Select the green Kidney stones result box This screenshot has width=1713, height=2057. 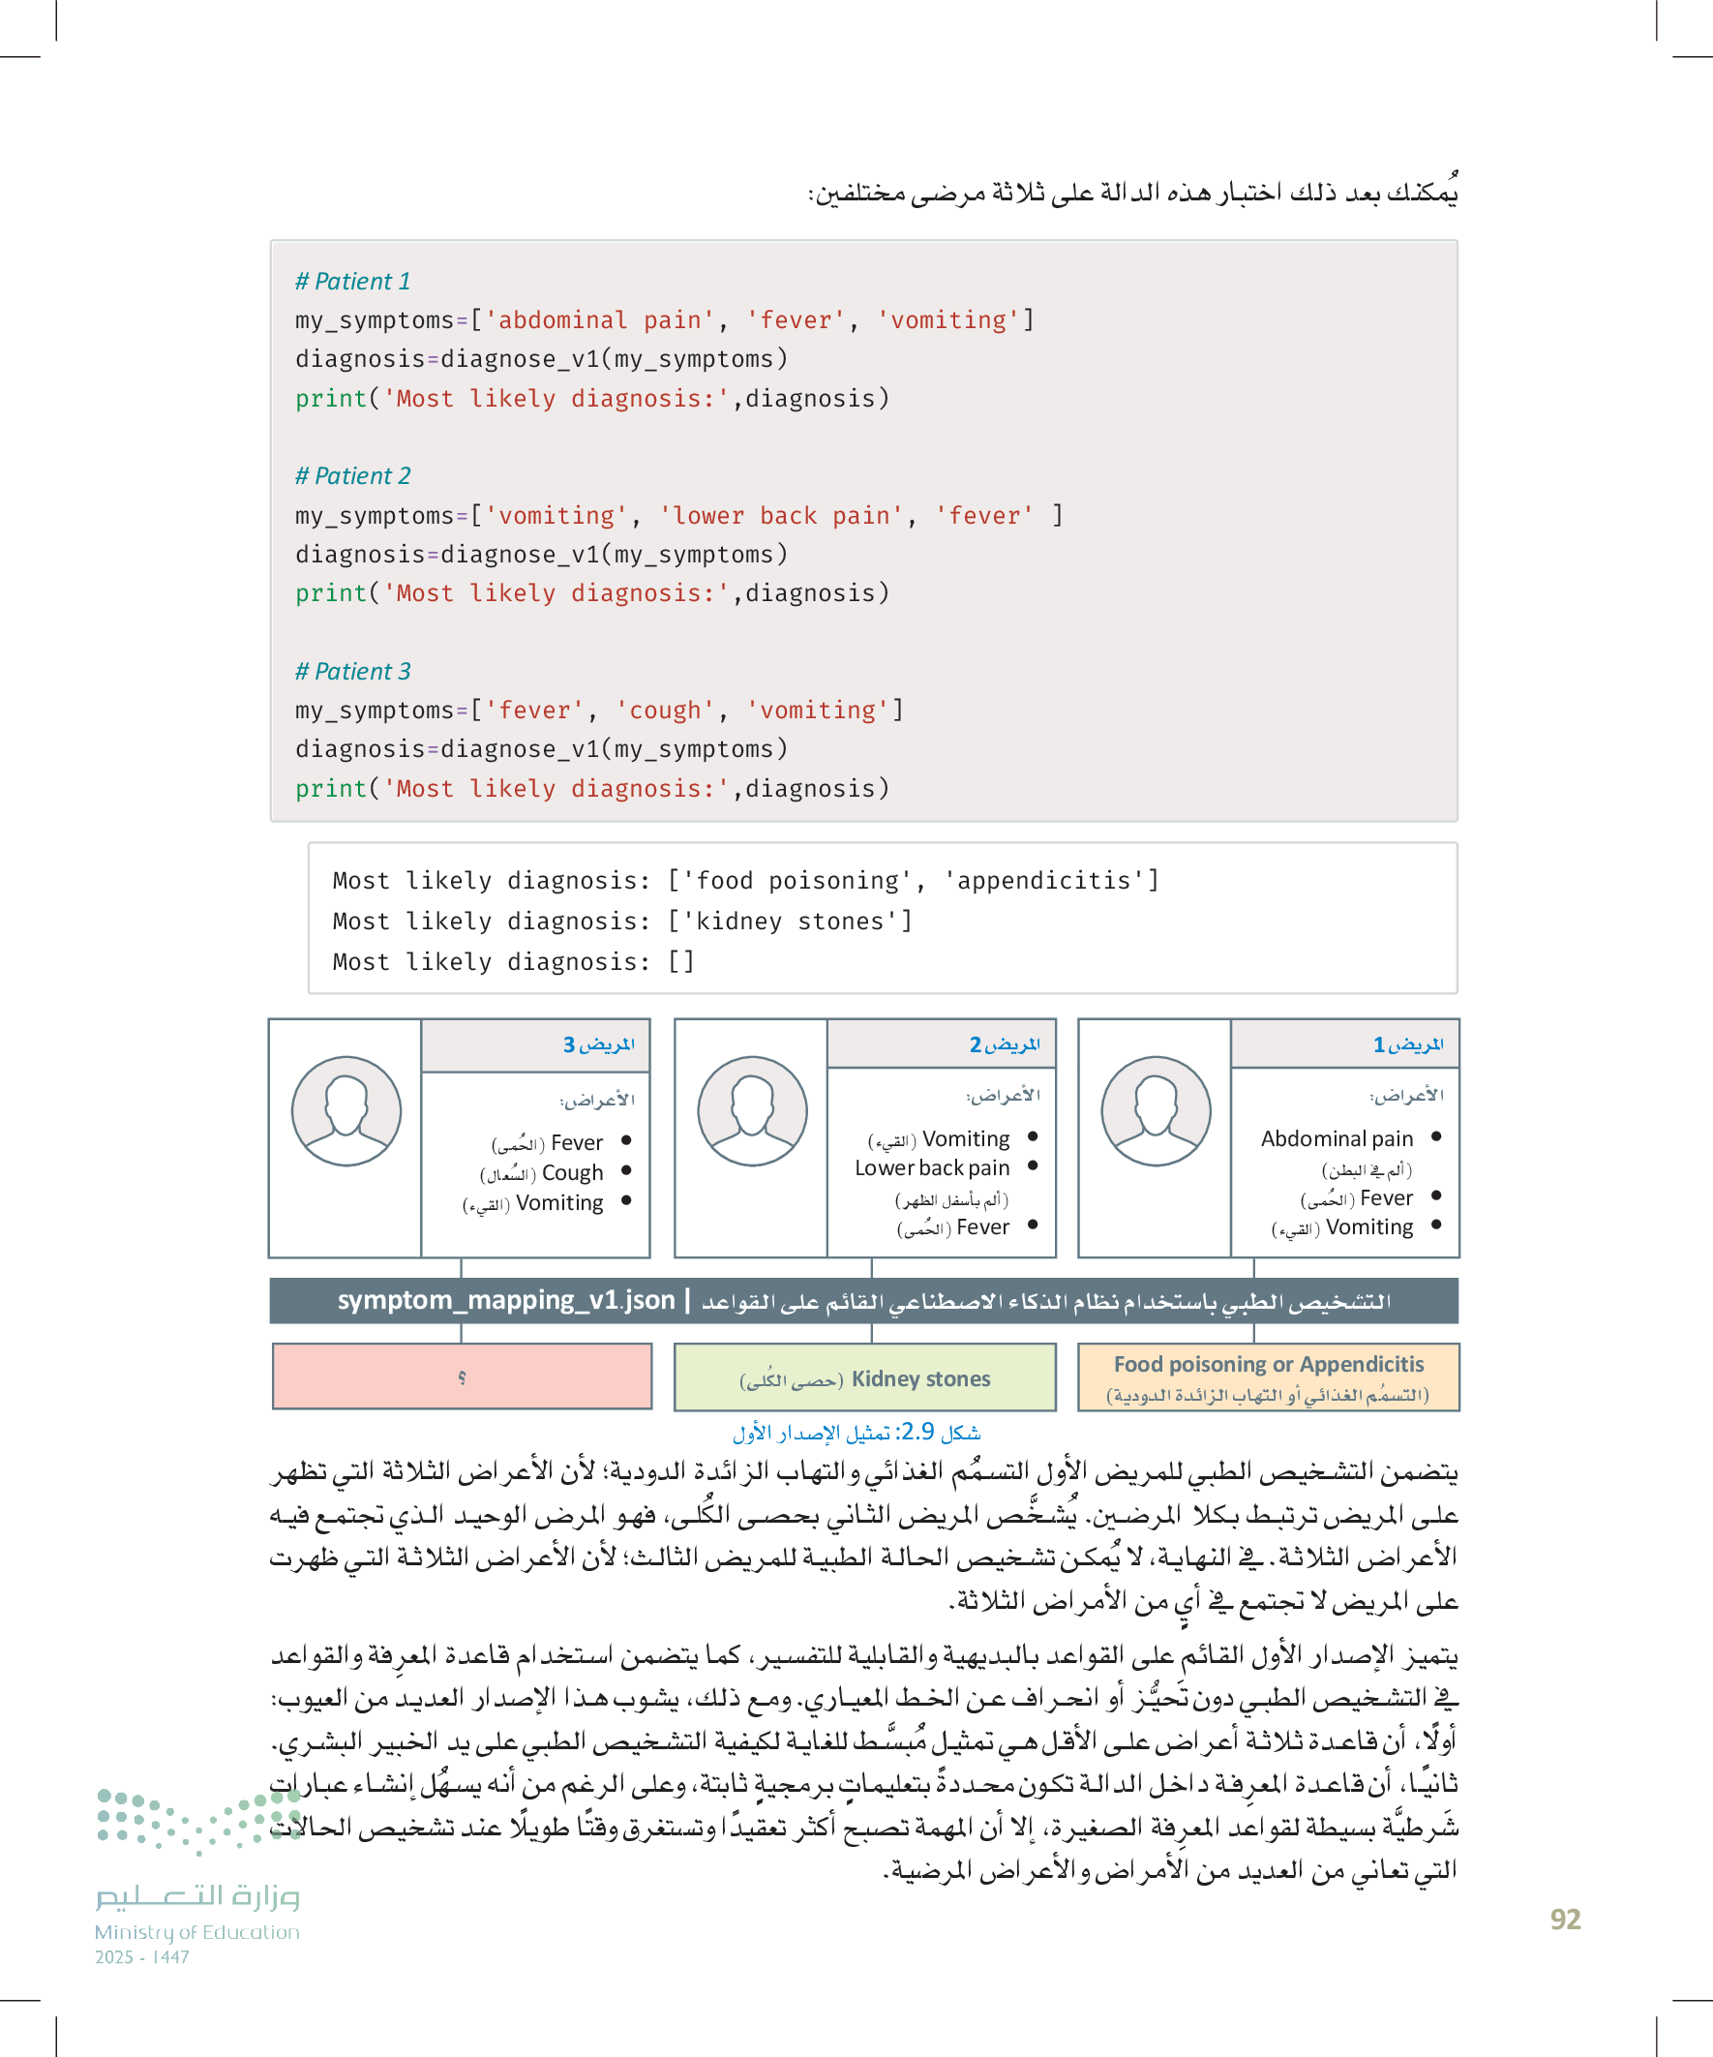pyautogui.click(x=865, y=1378)
